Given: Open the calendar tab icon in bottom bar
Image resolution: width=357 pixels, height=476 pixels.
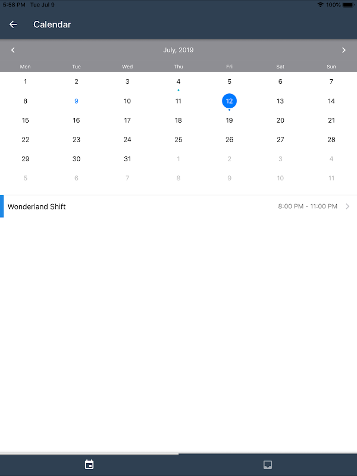Looking at the screenshot, I should [89, 465].
